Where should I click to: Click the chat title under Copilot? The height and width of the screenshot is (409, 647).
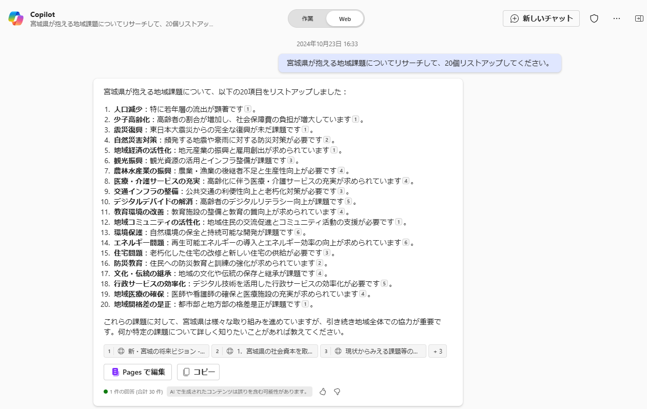click(x=122, y=24)
